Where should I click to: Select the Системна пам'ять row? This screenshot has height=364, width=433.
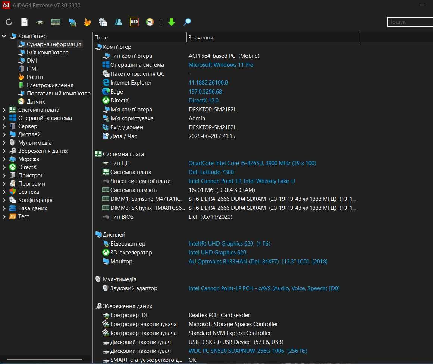[x=226, y=190]
